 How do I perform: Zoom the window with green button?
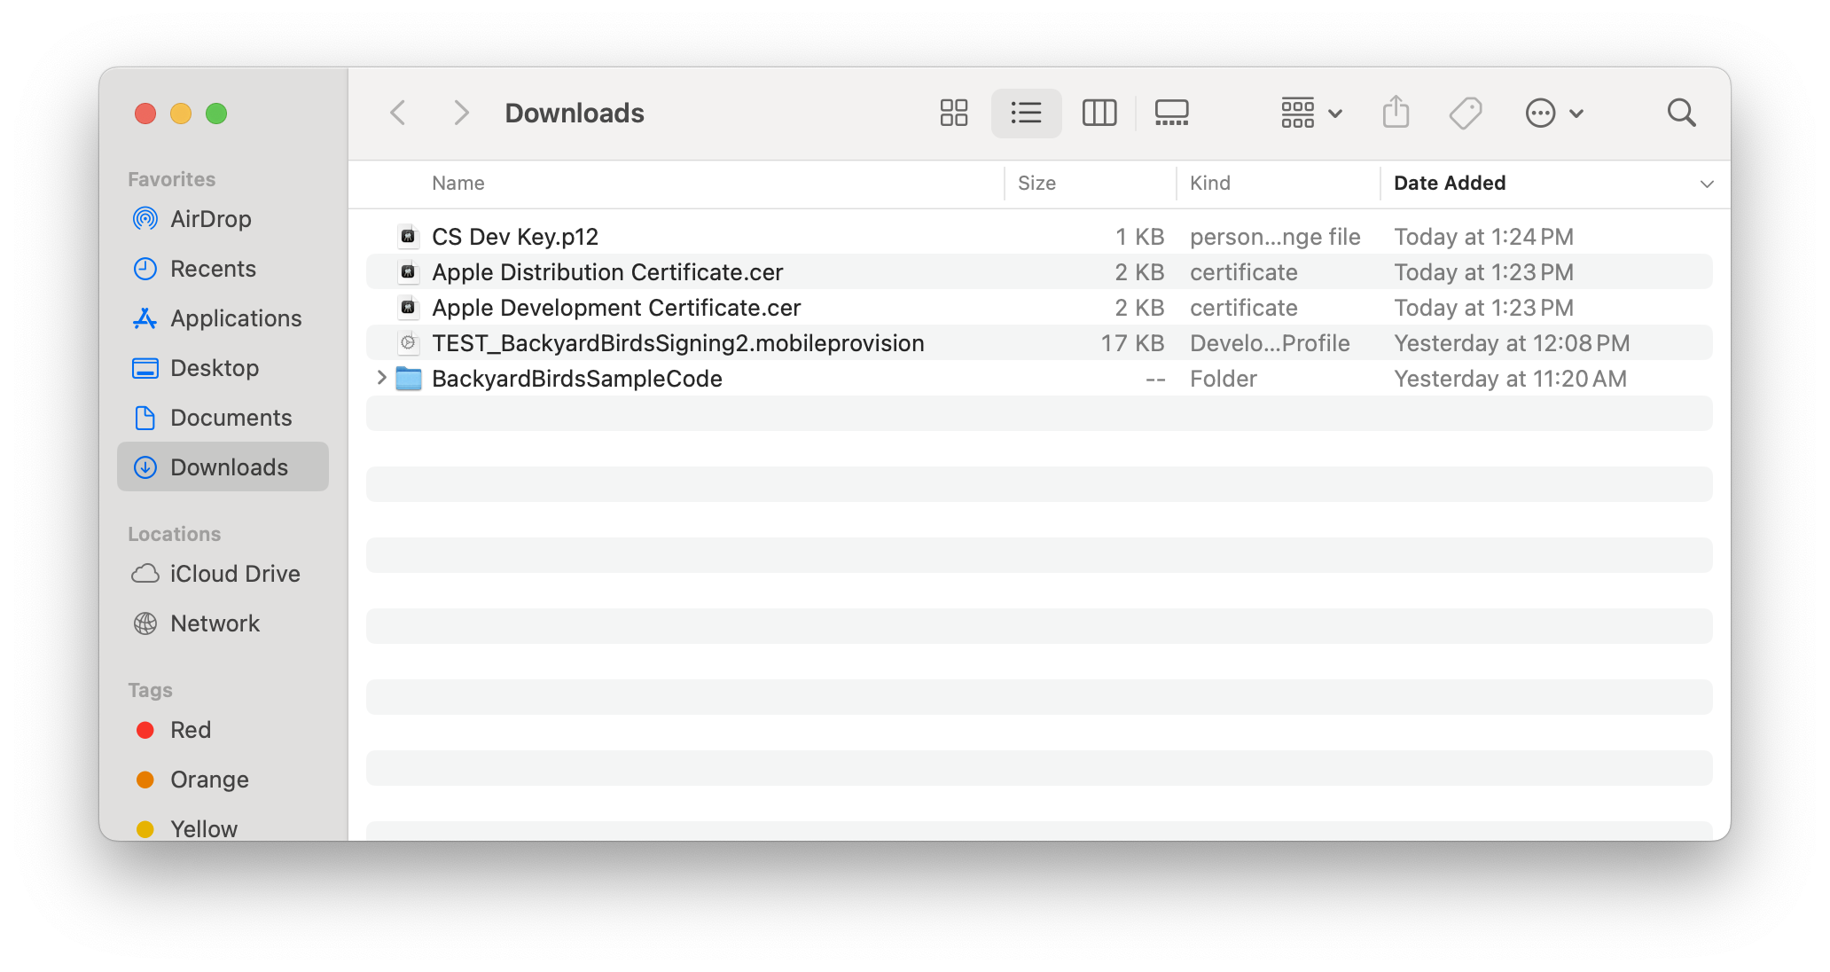(x=216, y=114)
